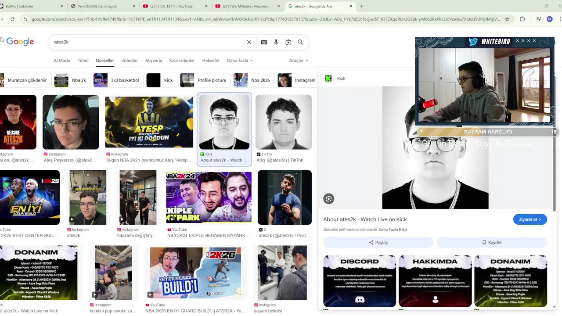Open 2K26 En İyi Oyun Kurucu Build thumbnail
Image resolution: width=562 pixels, height=316 pixels.
(195, 273)
